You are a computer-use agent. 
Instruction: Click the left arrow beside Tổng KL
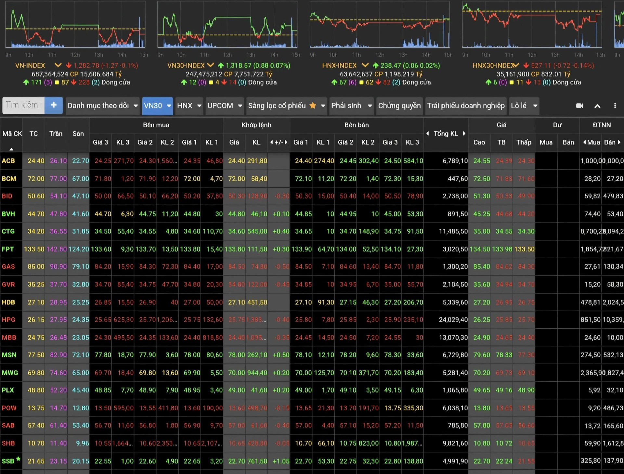(428, 134)
